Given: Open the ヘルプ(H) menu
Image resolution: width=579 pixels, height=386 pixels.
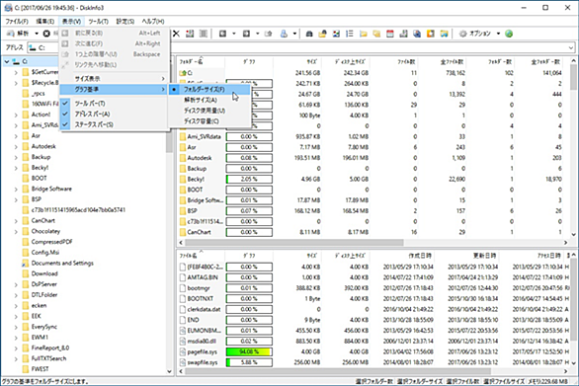Looking at the screenshot, I should pos(153,22).
